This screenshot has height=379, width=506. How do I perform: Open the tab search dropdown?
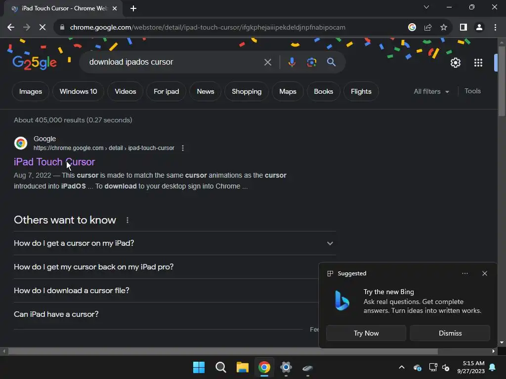pos(426,7)
